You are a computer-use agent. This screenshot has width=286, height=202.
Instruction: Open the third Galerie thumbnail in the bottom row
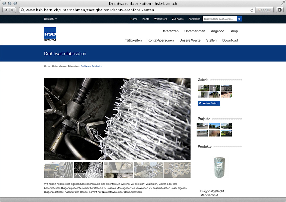[x=226, y=94]
